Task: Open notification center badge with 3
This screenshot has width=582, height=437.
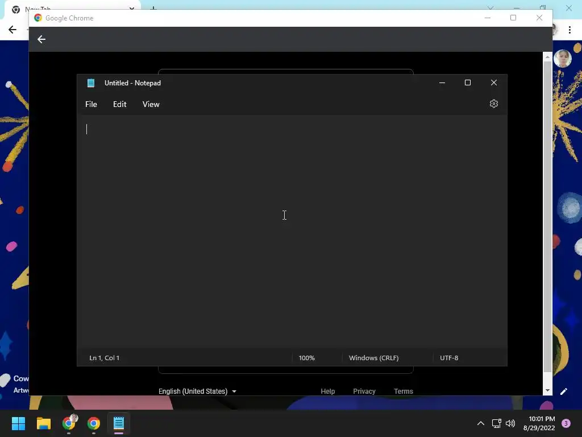Action: pos(566,423)
